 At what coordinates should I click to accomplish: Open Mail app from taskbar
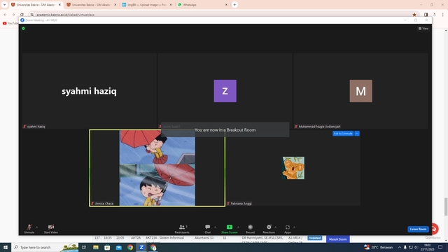(x=118, y=247)
